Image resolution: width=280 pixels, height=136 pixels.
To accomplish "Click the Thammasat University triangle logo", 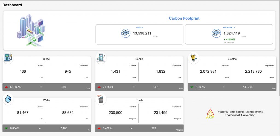I will click(x=210, y=113).
